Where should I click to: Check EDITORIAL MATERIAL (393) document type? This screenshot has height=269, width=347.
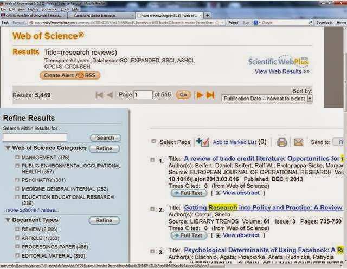[x=17, y=255]
